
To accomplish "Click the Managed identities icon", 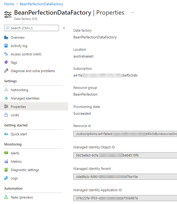I will point(6,98).
